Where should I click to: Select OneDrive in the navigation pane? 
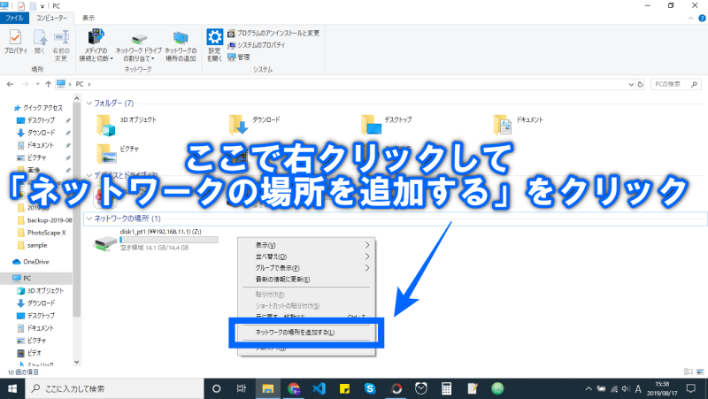pos(37,263)
